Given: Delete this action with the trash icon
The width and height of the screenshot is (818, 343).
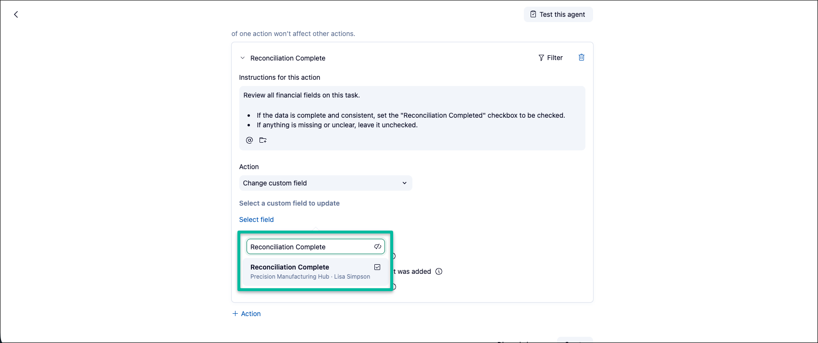Looking at the screenshot, I should (x=582, y=58).
